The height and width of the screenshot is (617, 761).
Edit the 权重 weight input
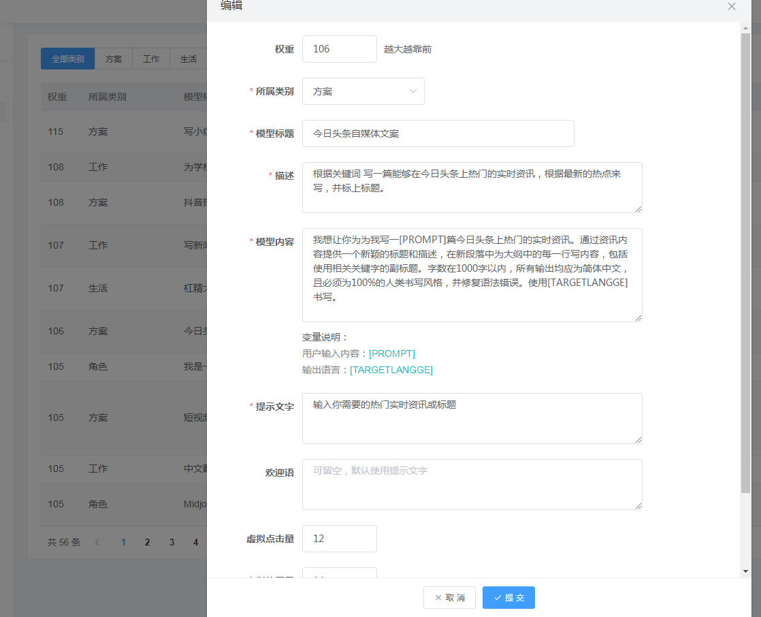coord(339,48)
